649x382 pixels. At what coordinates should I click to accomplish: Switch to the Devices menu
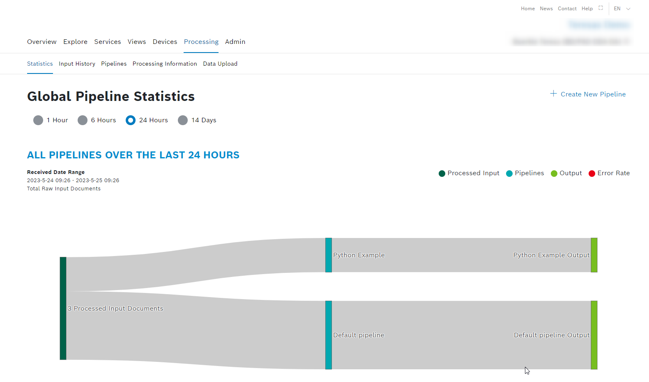[165, 42]
